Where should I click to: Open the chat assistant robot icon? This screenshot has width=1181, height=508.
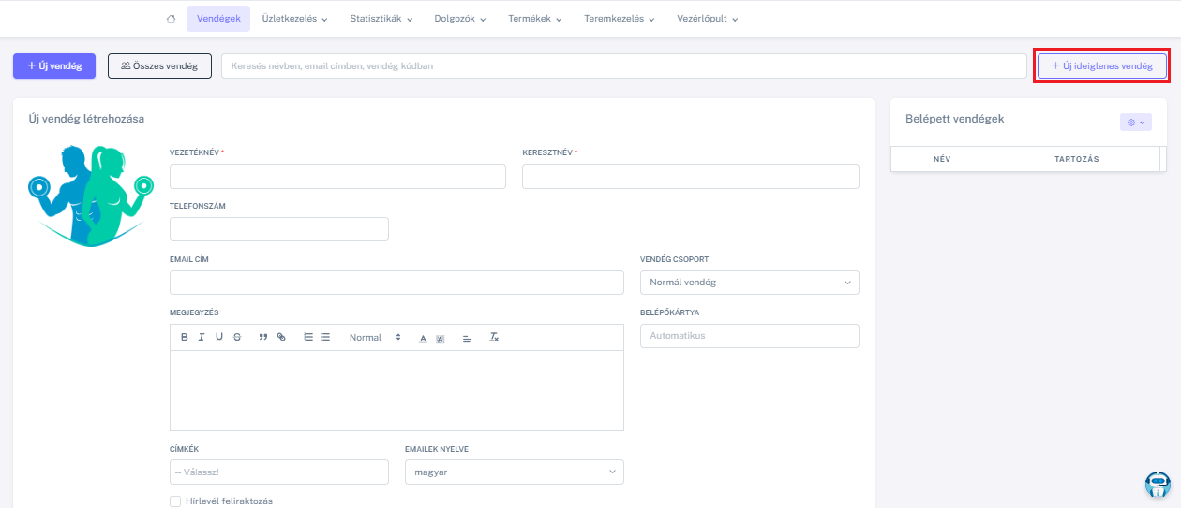1158,484
